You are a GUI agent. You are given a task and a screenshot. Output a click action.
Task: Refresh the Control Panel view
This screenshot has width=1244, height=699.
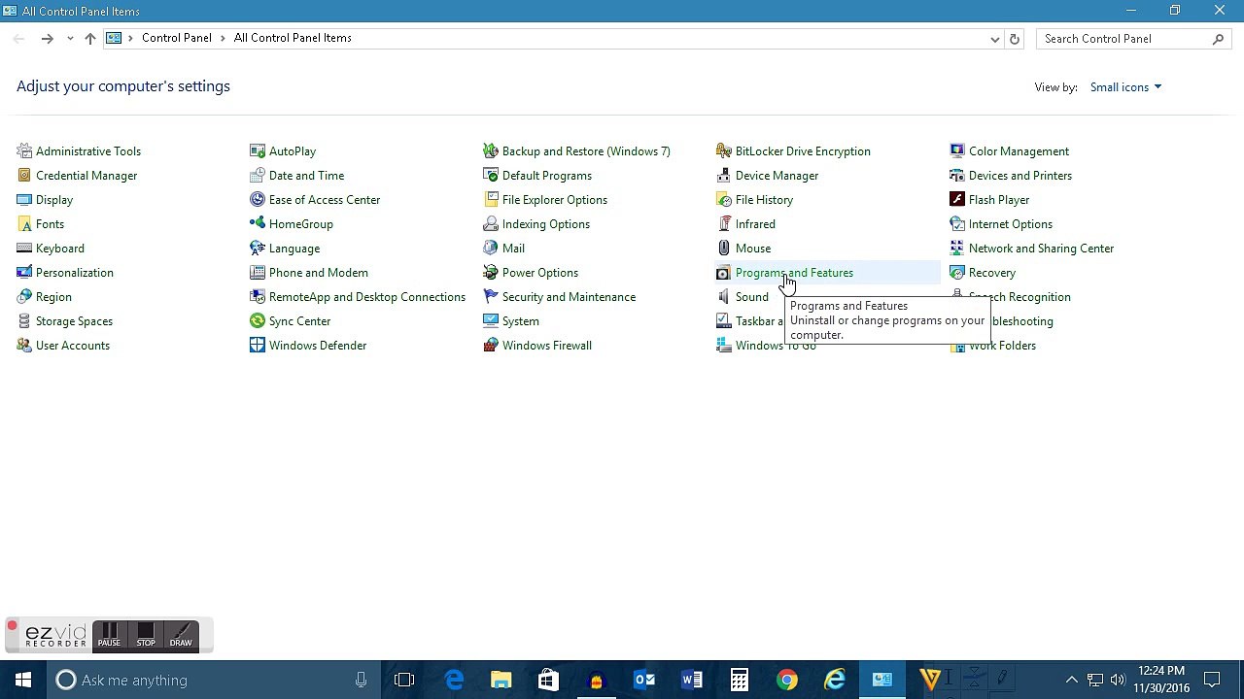pyautogui.click(x=1015, y=39)
